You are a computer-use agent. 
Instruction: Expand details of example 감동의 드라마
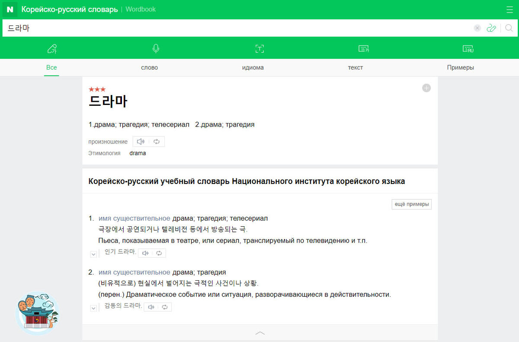tap(93, 308)
